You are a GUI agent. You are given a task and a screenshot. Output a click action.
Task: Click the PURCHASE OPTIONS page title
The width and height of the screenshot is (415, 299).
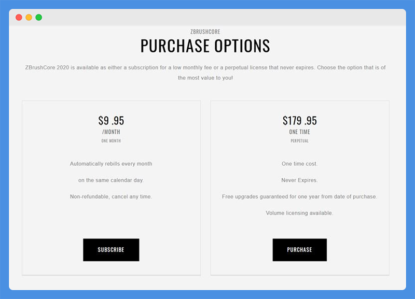[x=205, y=46]
